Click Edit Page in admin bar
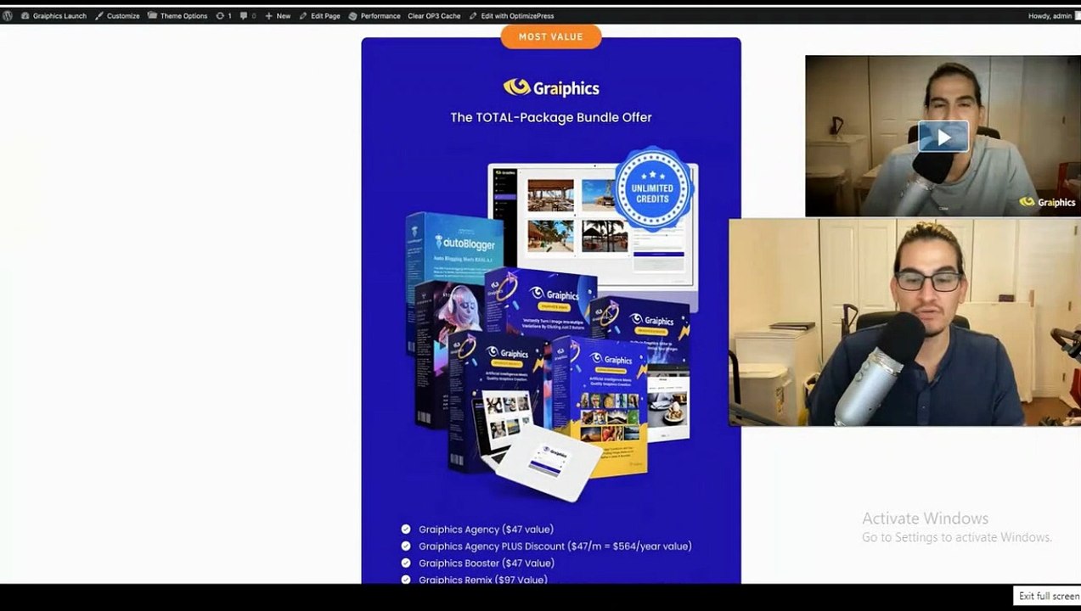 [319, 16]
